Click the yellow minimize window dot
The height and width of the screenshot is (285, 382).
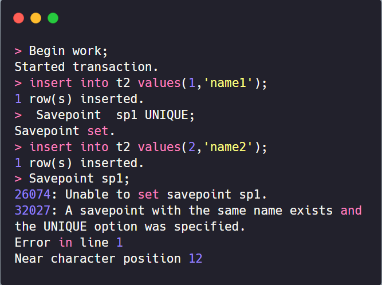pos(36,18)
